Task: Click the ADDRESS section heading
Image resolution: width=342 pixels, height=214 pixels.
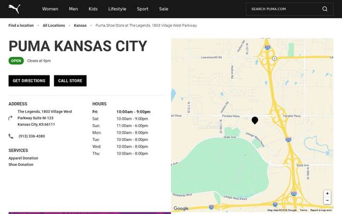Action: tap(18, 104)
